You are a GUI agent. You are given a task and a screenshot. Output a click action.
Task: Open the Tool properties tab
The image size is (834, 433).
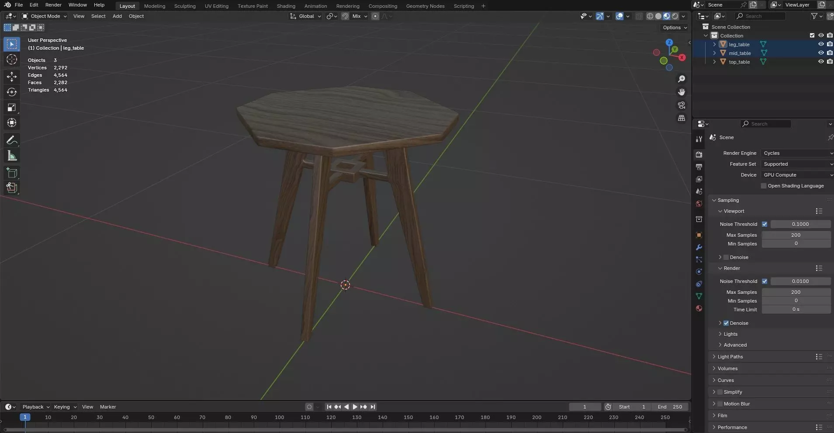coord(699,139)
